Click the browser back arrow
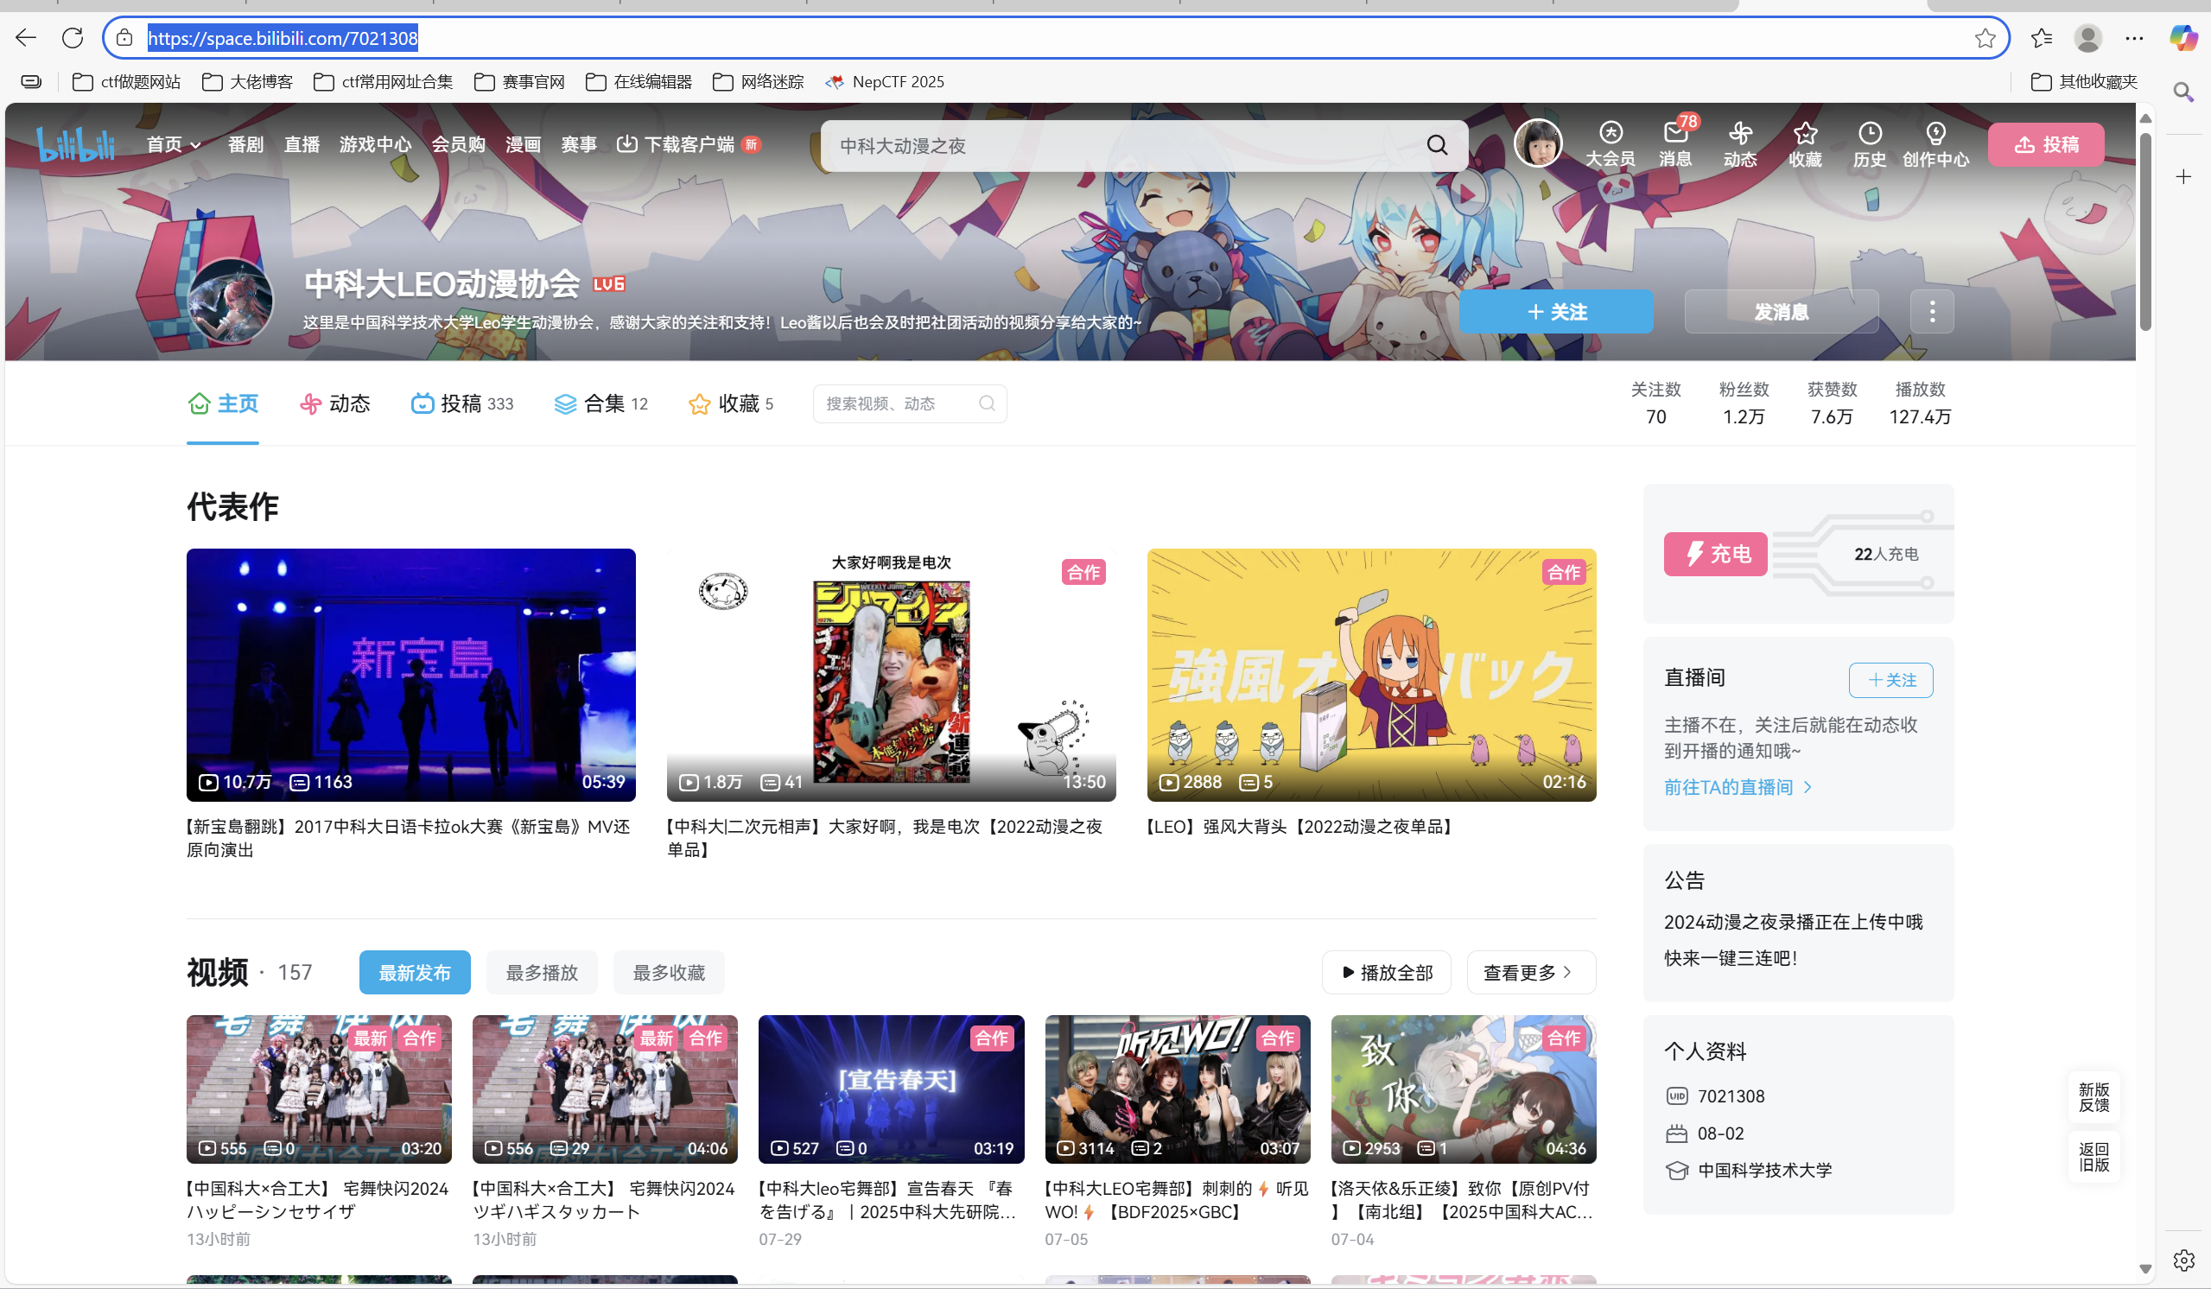 point(26,38)
